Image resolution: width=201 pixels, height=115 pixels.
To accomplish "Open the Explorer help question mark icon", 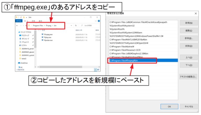I will click(x=99, y=21).
